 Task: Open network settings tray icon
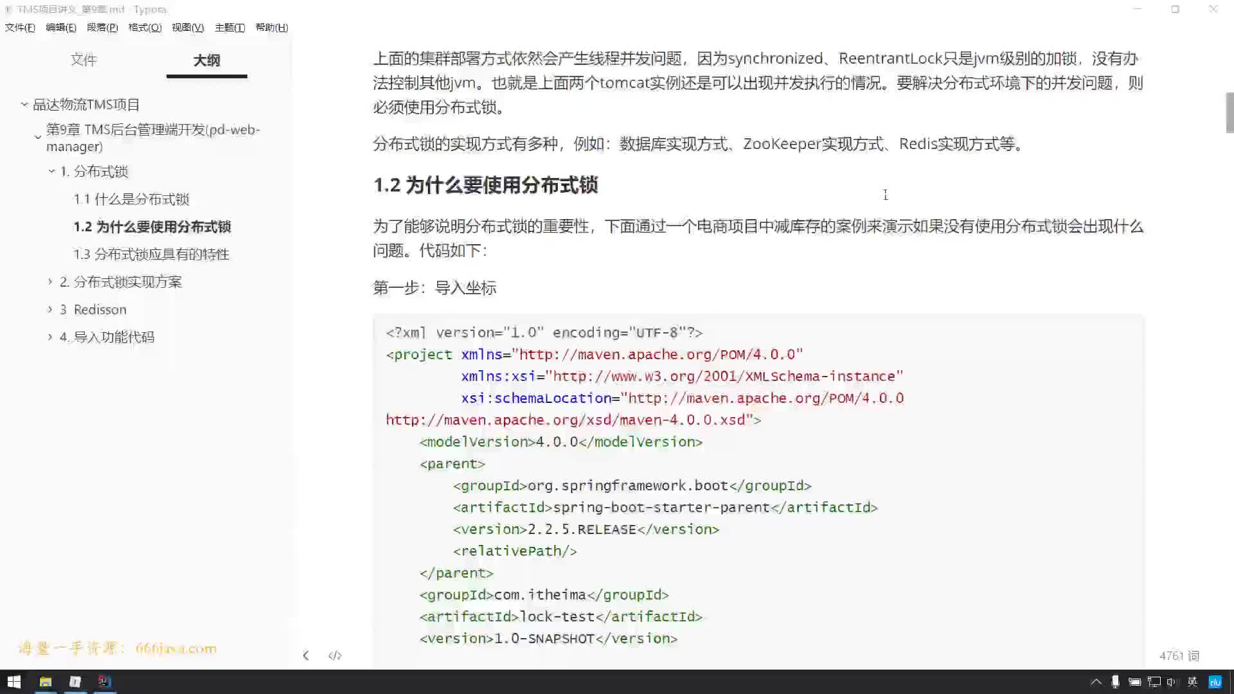(1154, 682)
